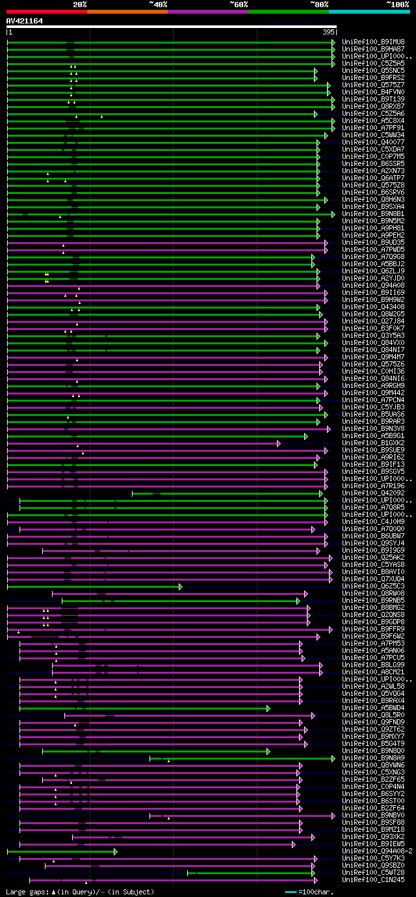Click label UniRef100_A8CM21
Viewport: 416px width, 897px height.
point(373,672)
